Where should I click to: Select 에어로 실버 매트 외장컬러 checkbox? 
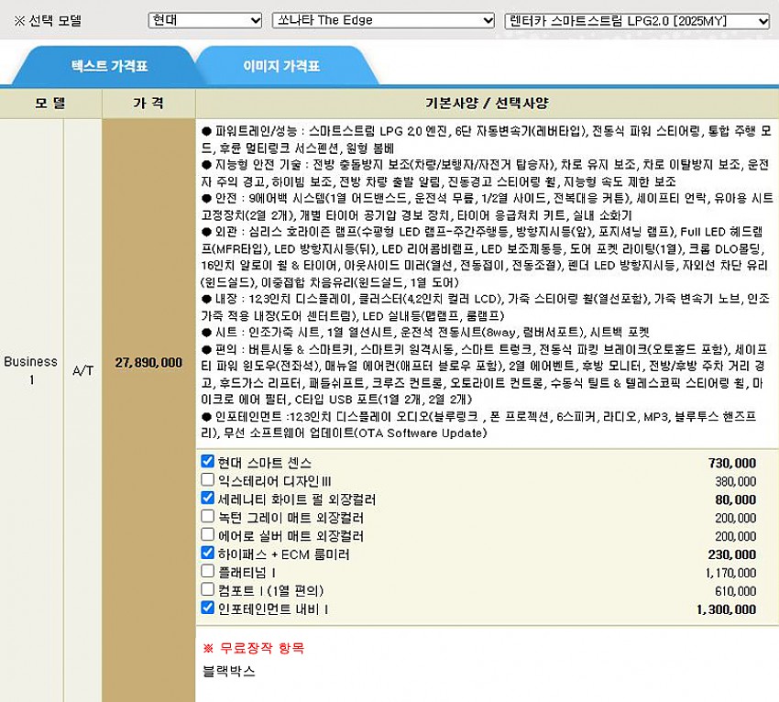click(208, 535)
